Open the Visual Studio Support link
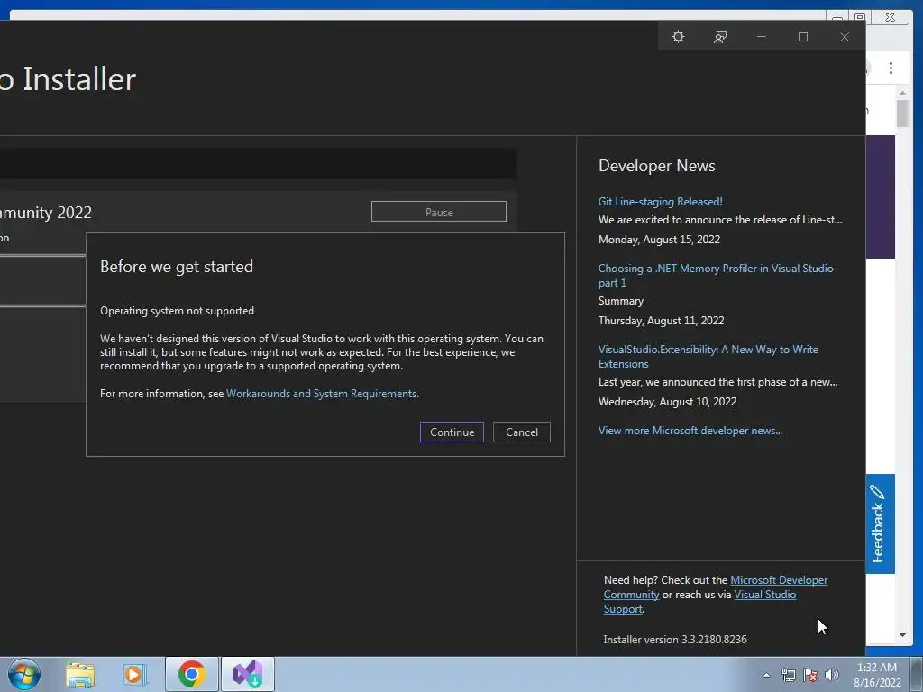 pyautogui.click(x=764, y=595)
